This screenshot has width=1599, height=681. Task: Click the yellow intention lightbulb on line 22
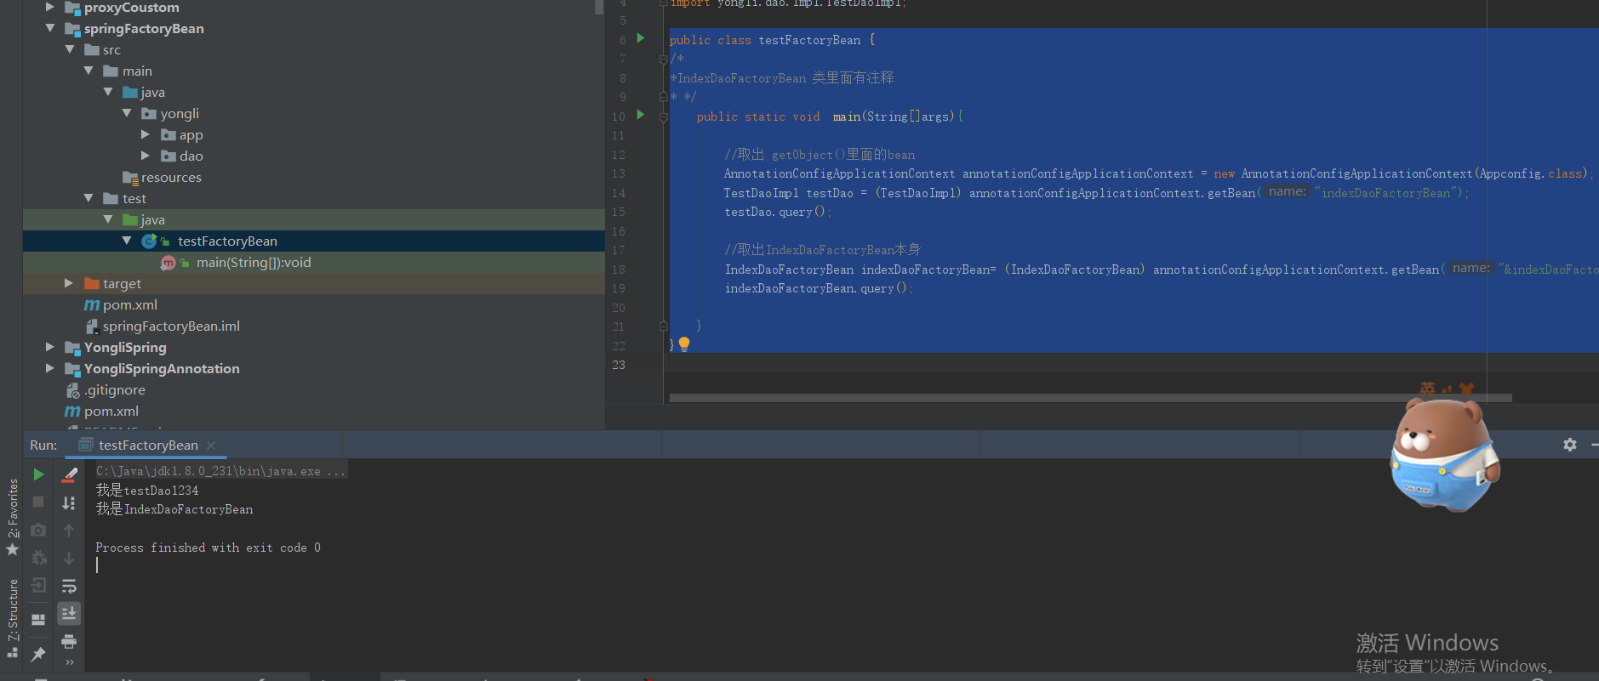click(684, 344)
